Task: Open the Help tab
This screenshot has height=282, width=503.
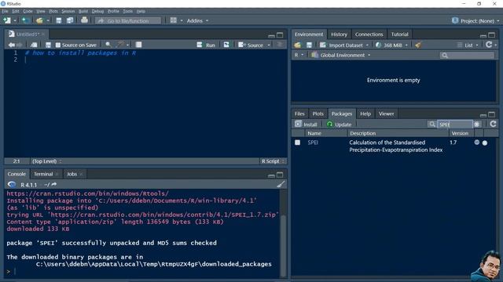Action: pos(365,114)
